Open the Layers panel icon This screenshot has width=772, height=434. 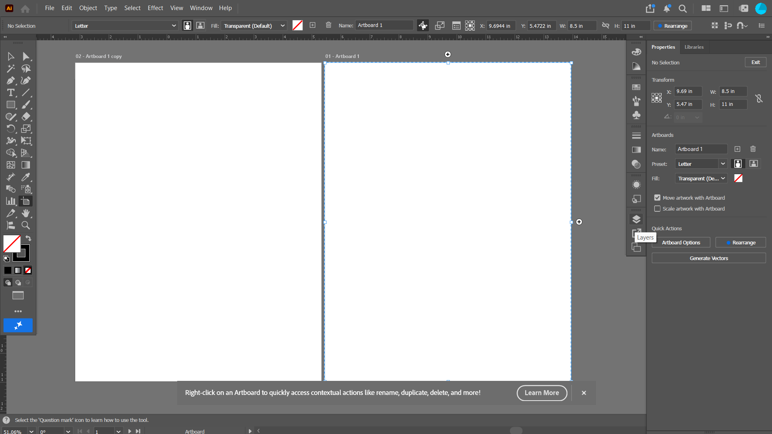(636, 219)
